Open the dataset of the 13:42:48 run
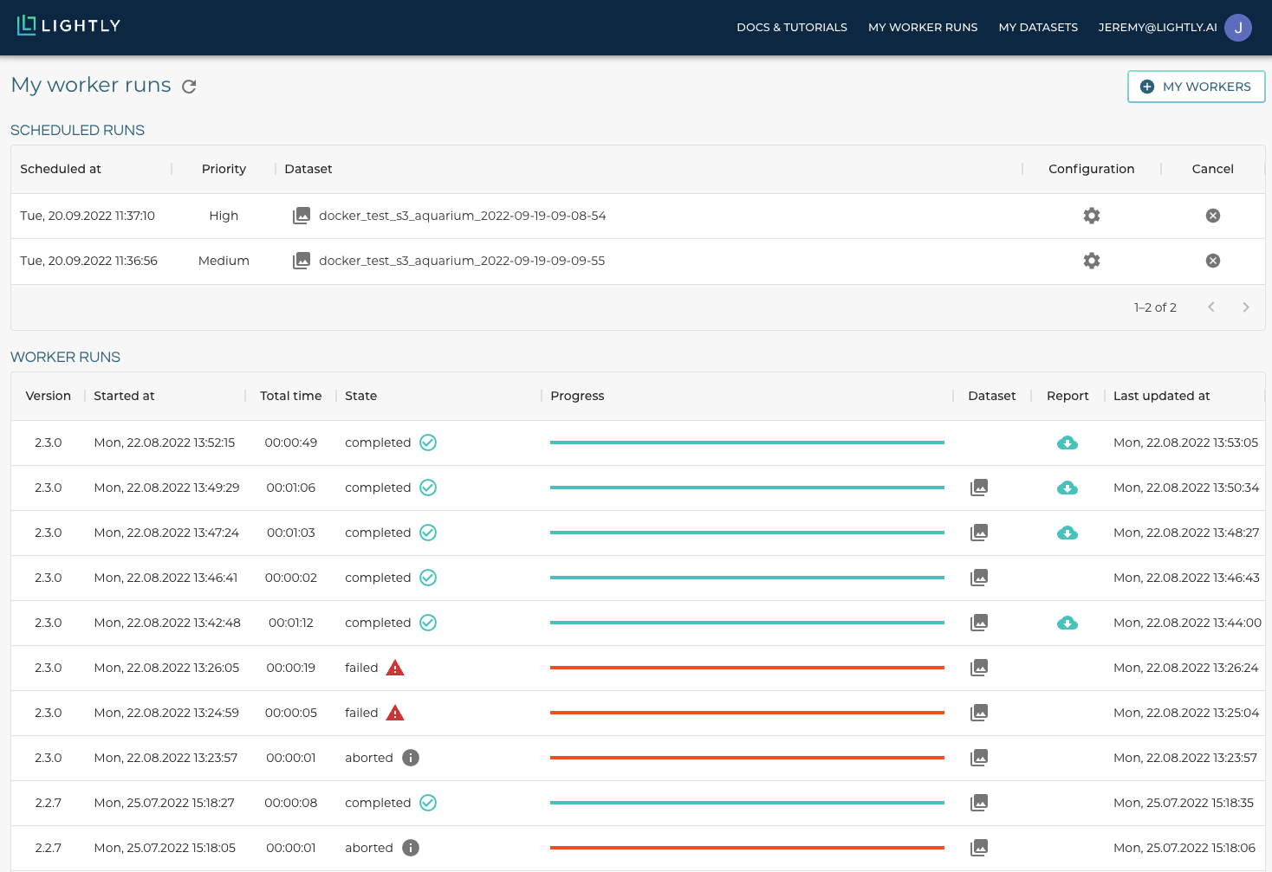The height and width of the screenshot is (872, 1272). pyautogui.click(x=979, y=623)
